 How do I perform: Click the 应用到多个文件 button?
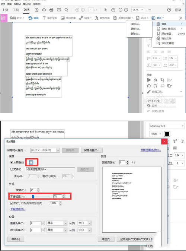135,239
